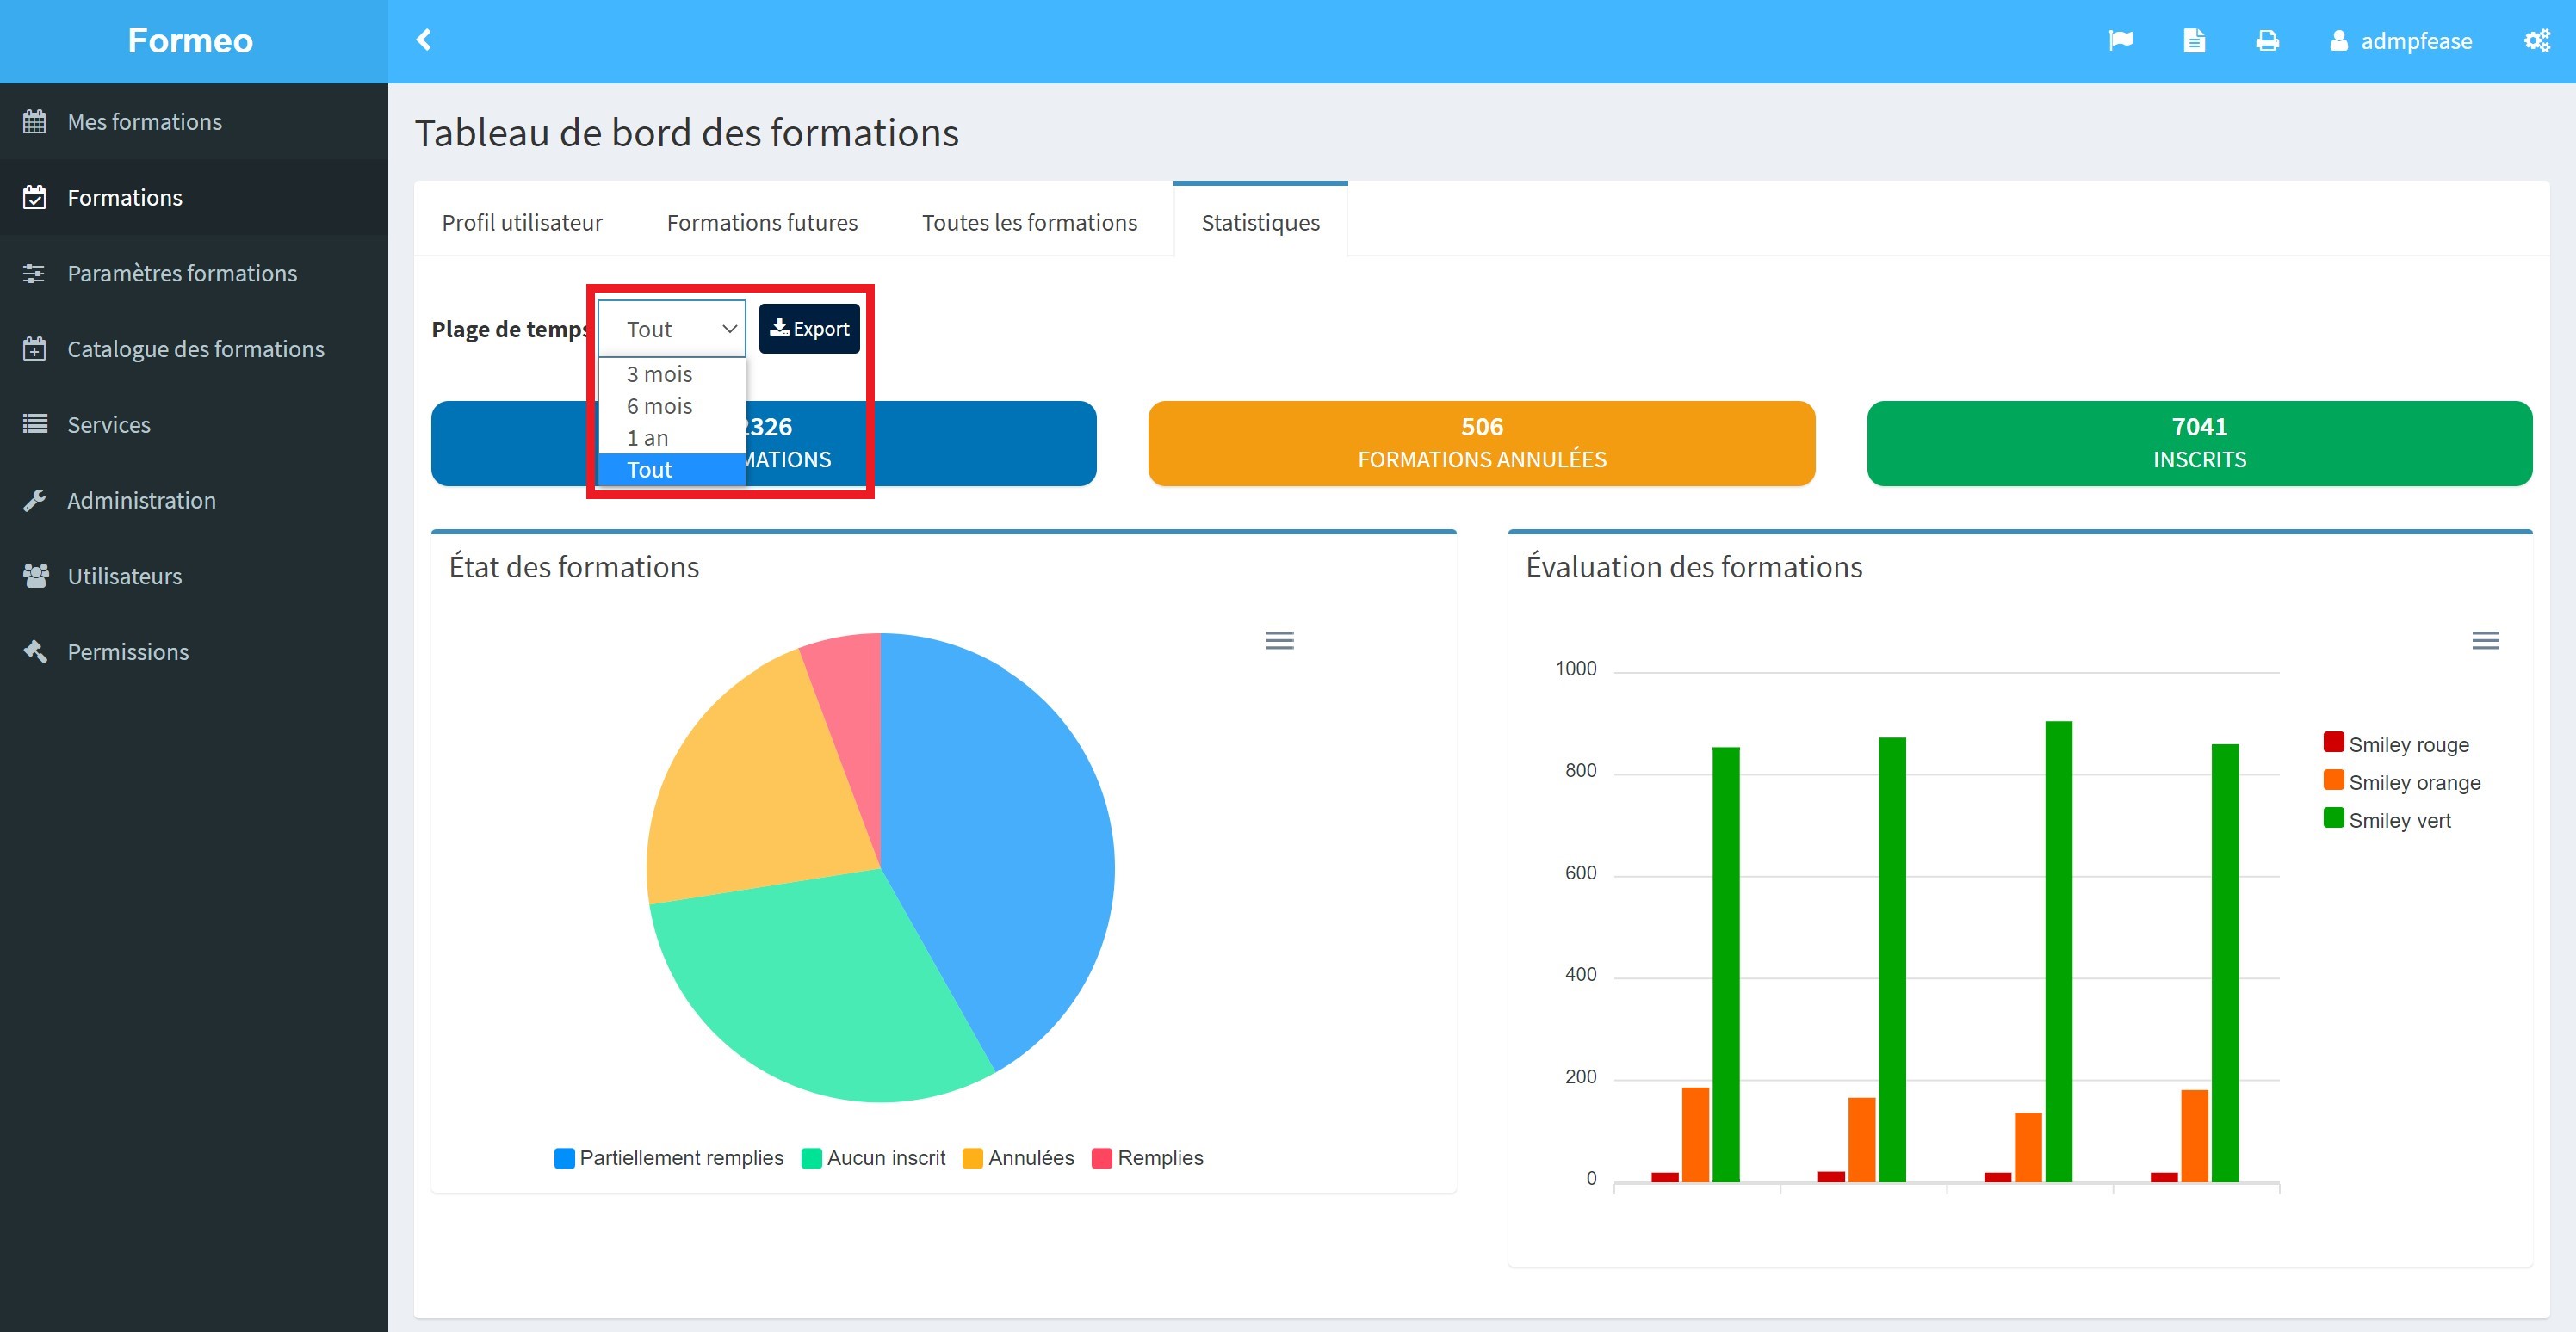Switch to the Formations futures tab

click(762, 222)
